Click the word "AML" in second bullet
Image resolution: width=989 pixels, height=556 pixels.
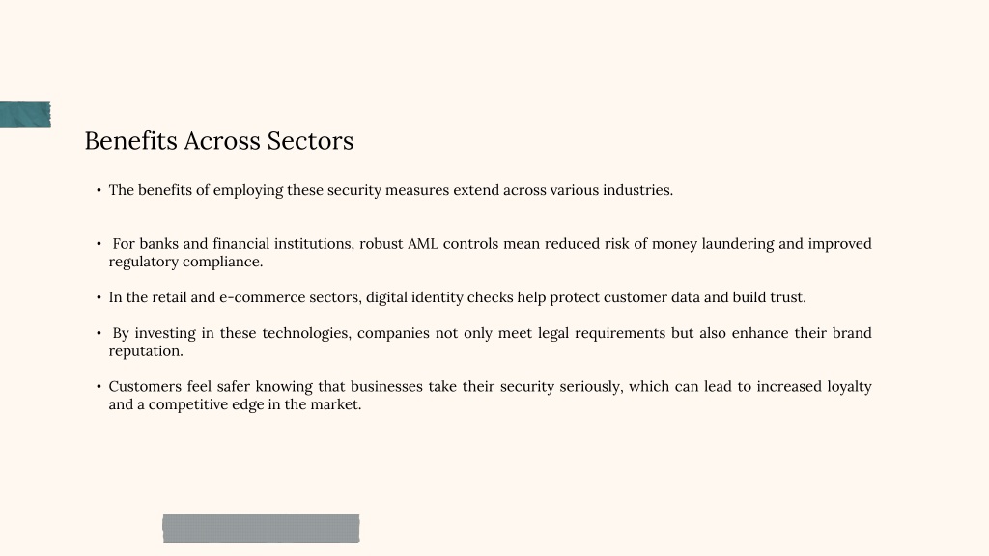[x=423, y=244]
